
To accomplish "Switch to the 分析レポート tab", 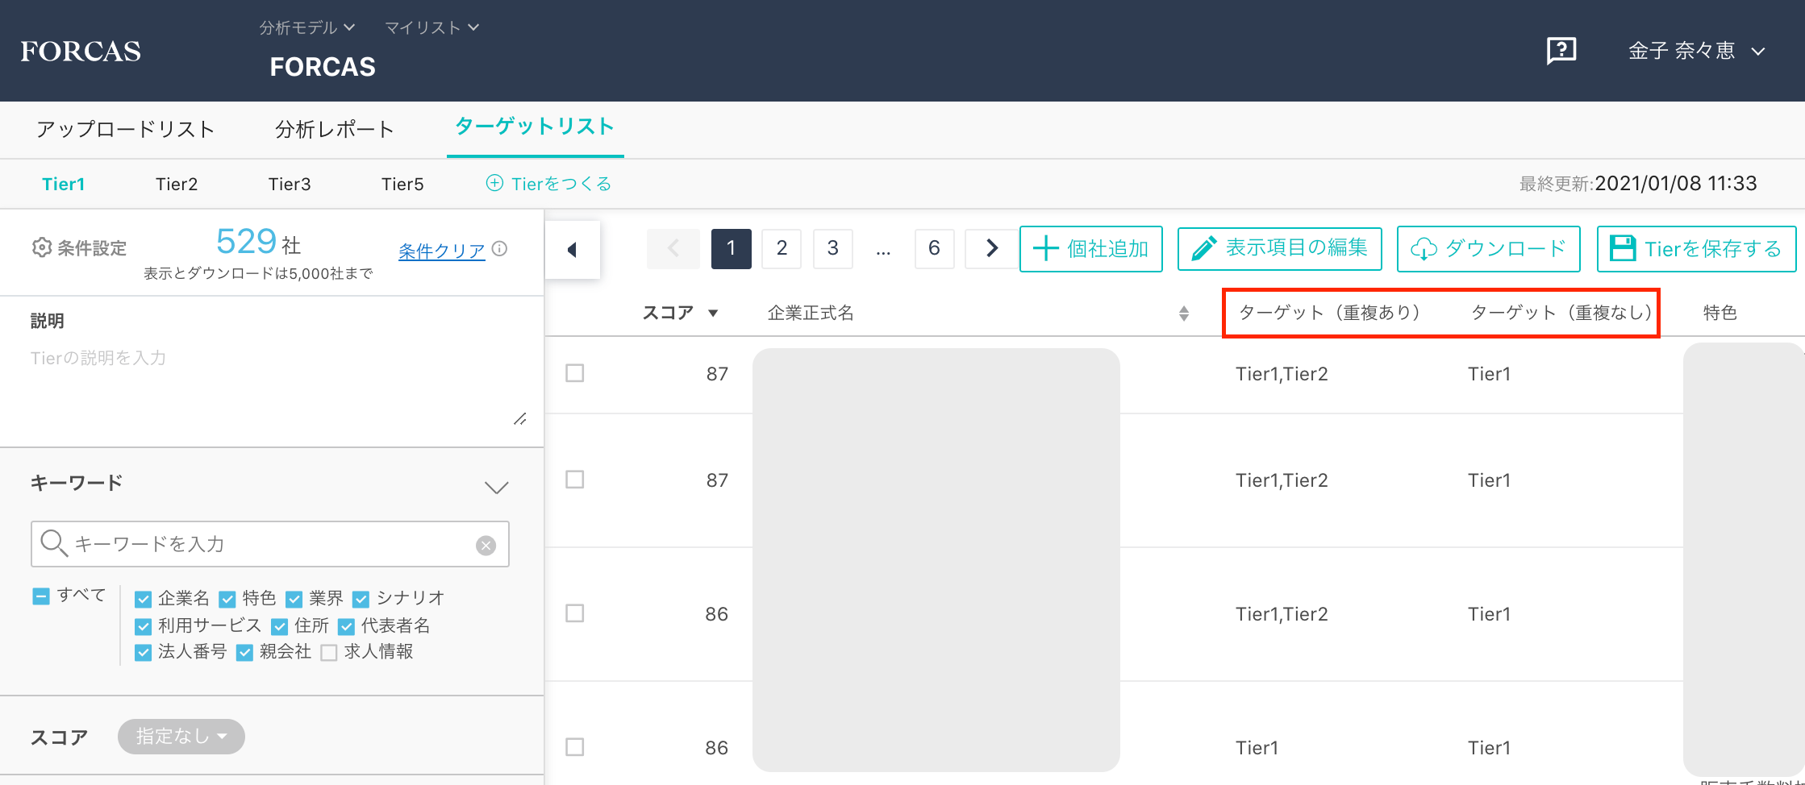I will pyautogui.click(x=334, y=129).
